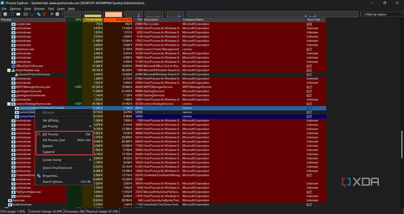
Task: Sort by the CPU column header
Action: pos(74,19)
